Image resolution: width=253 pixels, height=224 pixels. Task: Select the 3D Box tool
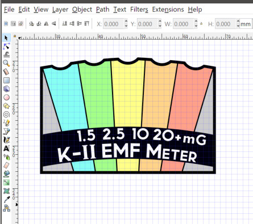pos(6,88)
